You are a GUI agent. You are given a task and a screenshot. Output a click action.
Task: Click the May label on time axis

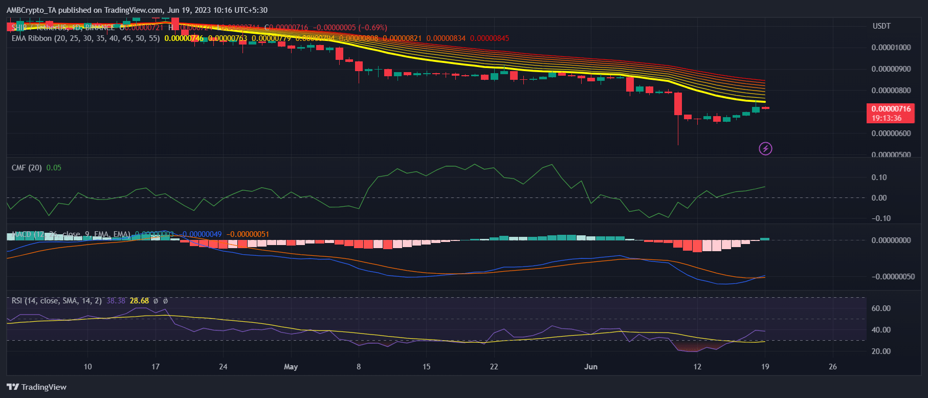tap(291, 367)
